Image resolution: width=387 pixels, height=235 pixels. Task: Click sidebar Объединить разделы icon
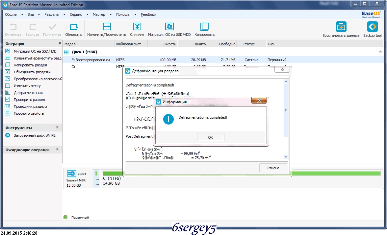[x=8, y=72]
